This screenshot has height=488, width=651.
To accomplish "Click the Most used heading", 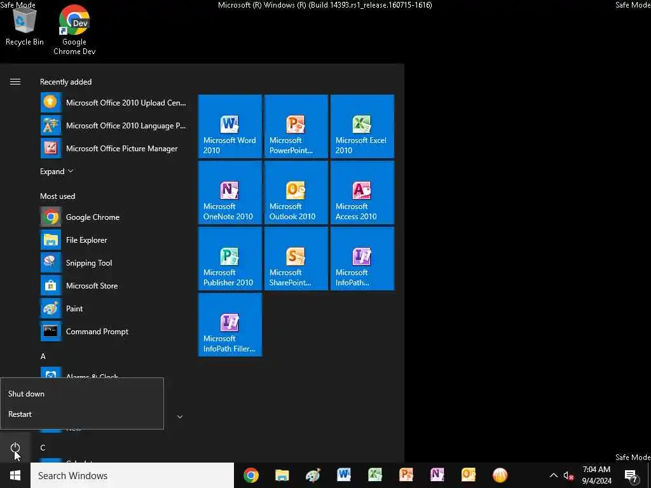I will click(57, 196).
